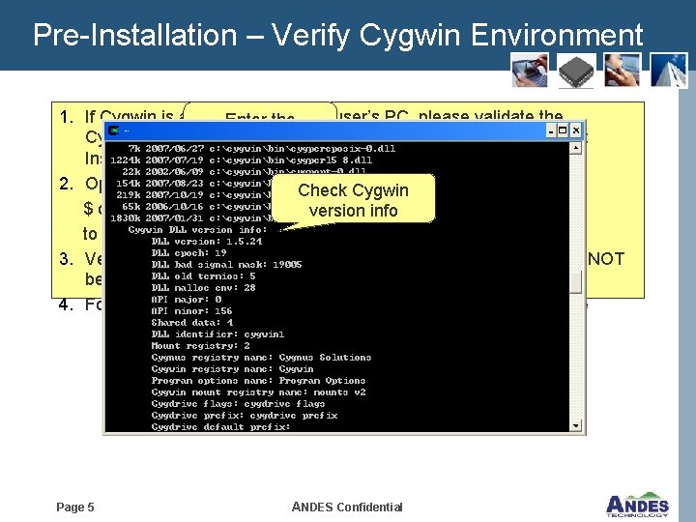The image size is (696, 522).
Task: Maximize the Cygwin terminal window
Action: tap(563, 130)
